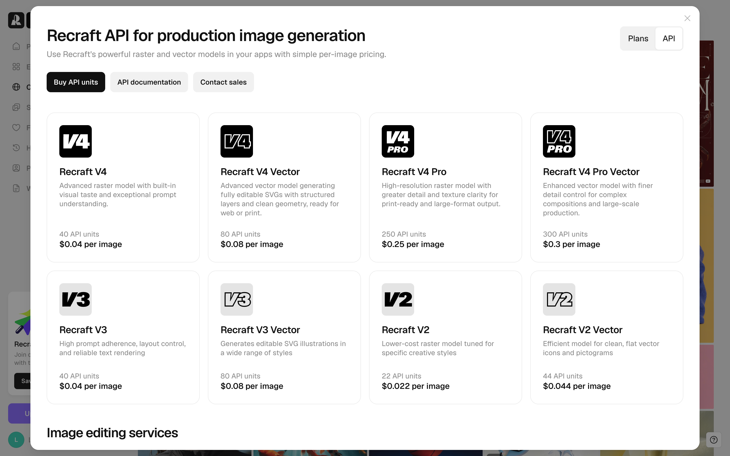
Task: Click the green L user avatar
Action: point(16,440)
